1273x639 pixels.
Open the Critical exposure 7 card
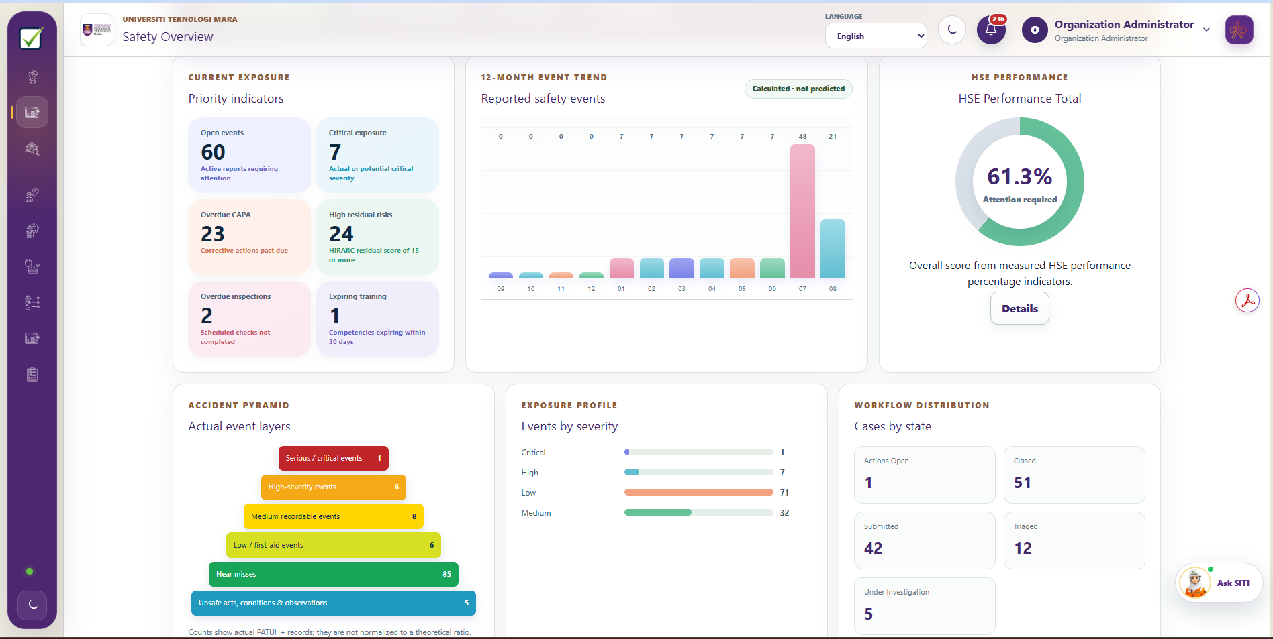(x=377, y=155)
